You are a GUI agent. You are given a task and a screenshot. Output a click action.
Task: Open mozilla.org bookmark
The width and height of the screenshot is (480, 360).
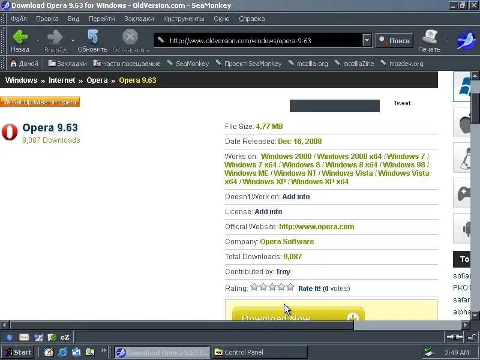(308, 64)
